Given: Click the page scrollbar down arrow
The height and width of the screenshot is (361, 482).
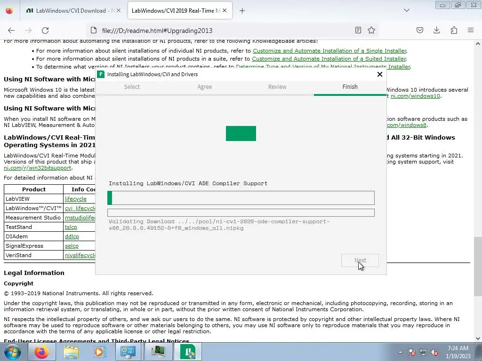Looking at the screenshot, I should coord(478,338).
